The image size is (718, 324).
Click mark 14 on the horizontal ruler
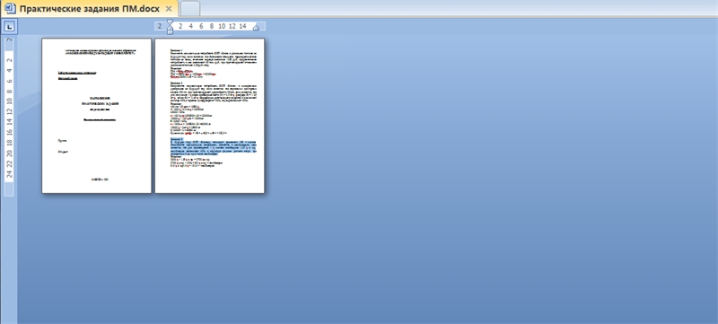pos(242,26)
